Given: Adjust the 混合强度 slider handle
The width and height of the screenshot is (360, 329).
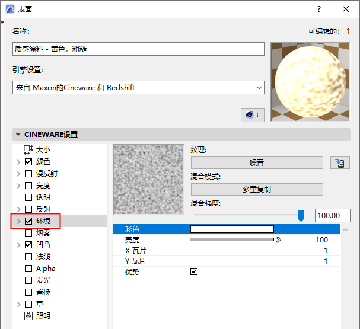Looking at the screenshot, I should point(301,216).
